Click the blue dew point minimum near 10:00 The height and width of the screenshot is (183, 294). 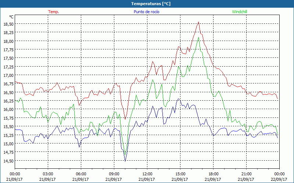click(125, 161)
